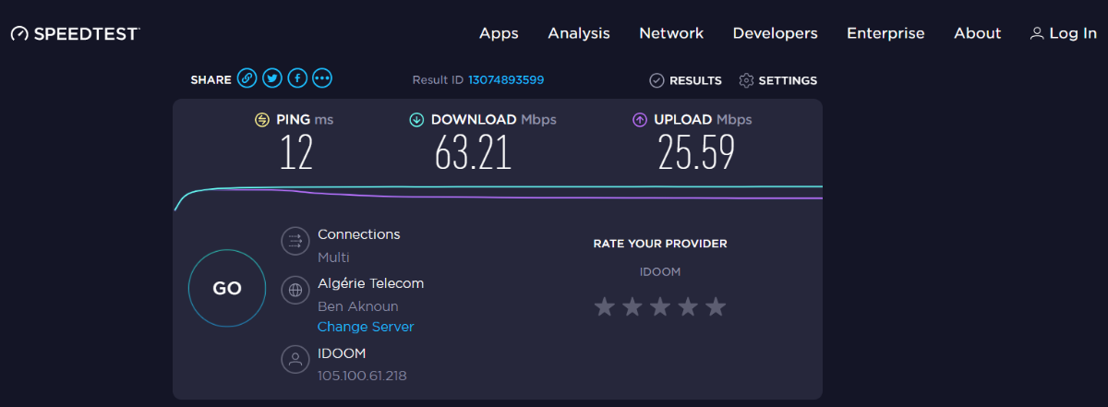Rate provider with third star
Screen dimensions: 1108x407
coord(659,306)
